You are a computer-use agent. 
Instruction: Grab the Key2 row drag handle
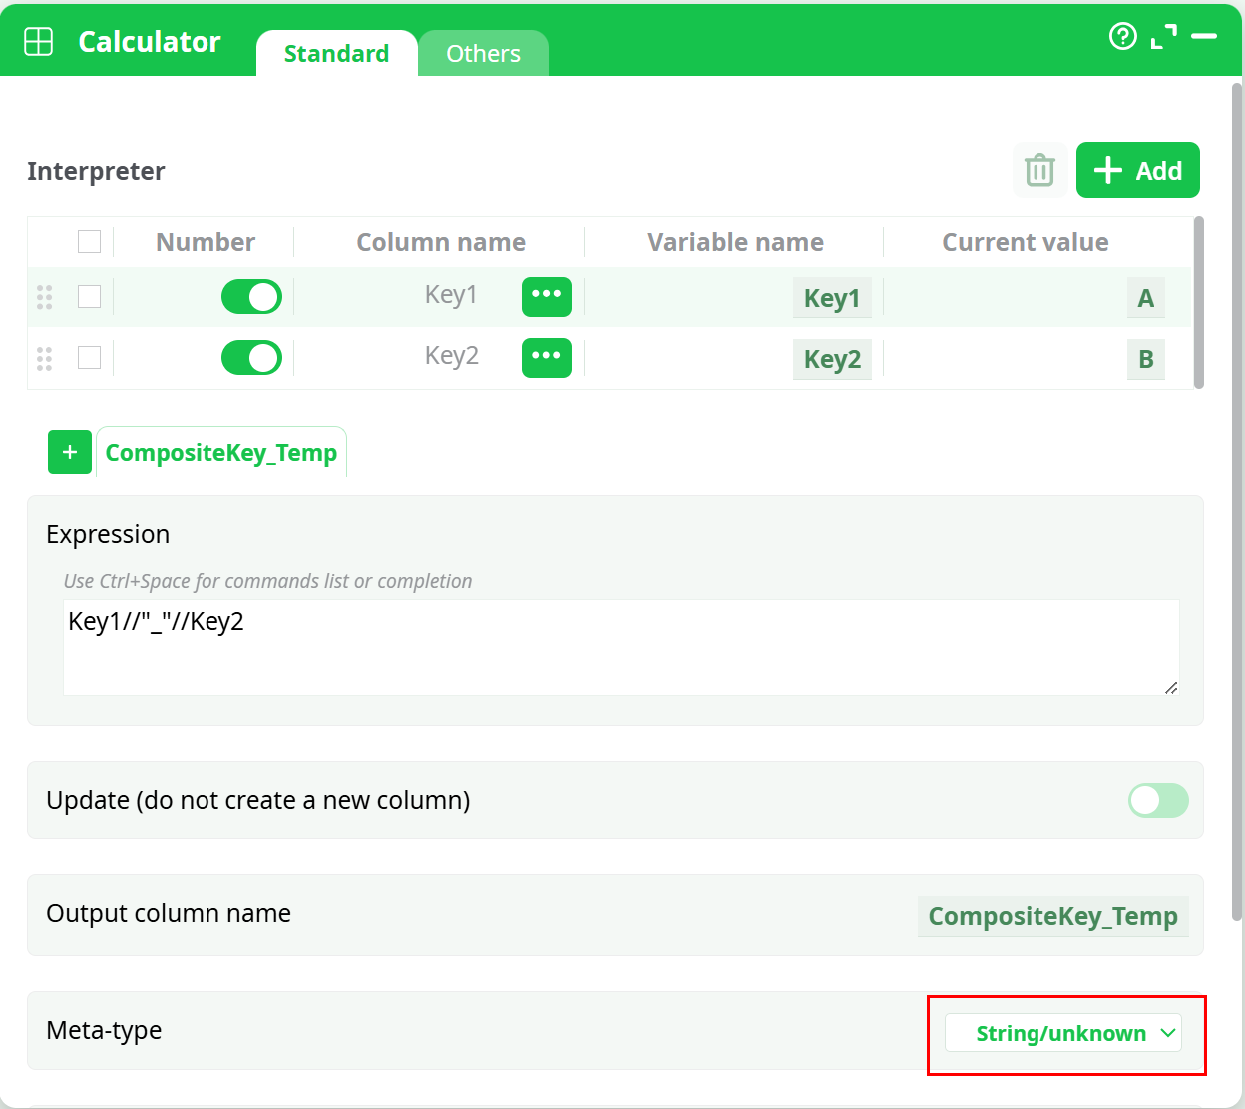pos(44,358)
